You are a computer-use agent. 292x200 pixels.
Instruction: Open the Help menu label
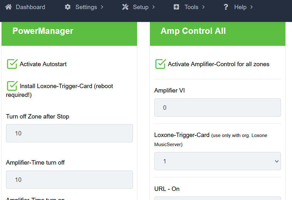click(240, 7)
